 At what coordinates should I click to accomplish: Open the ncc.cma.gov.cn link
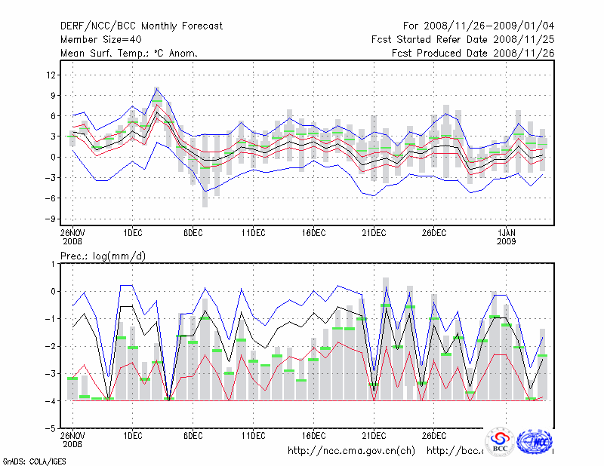click(x=351, y=451)
